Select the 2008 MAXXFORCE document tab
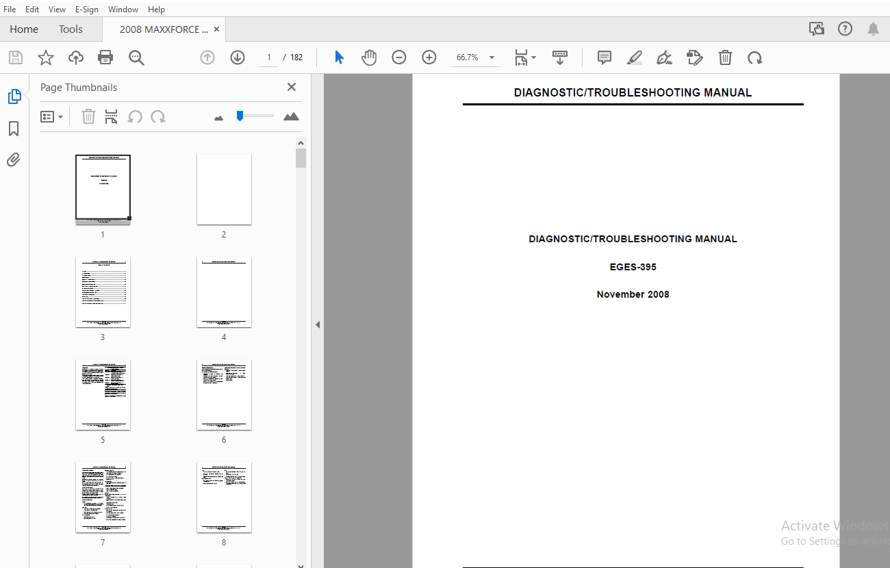Viewport: 890px width, 568px height. click(164, 29)
